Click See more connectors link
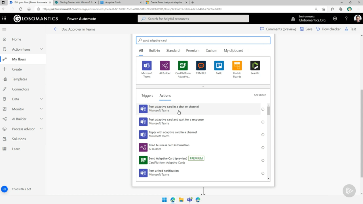 coord(260,95)
